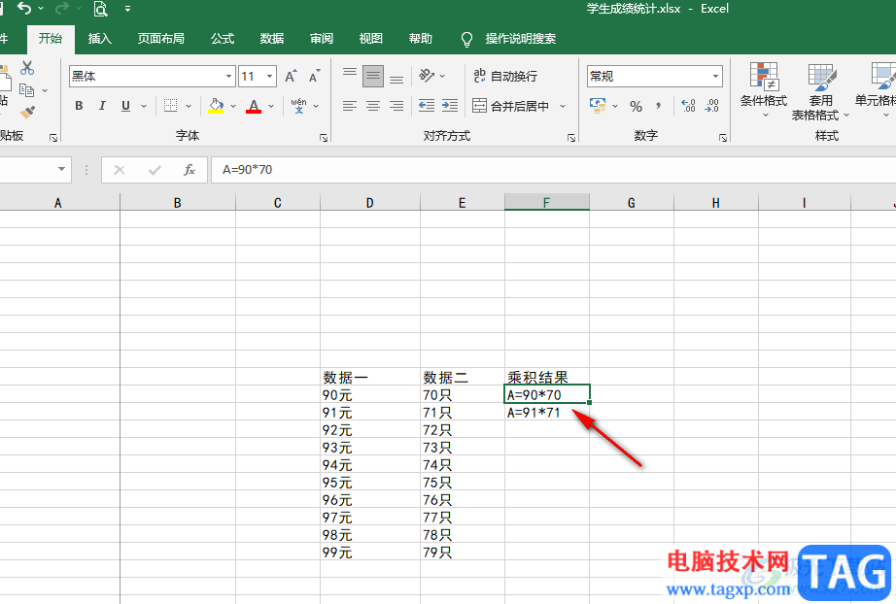
Task: Click the Redo icon in the title bar
Action: (x=62, y=9)
